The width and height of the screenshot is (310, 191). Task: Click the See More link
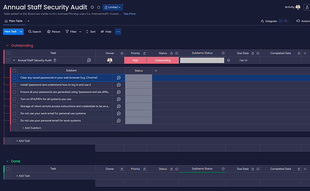(129, 14)
